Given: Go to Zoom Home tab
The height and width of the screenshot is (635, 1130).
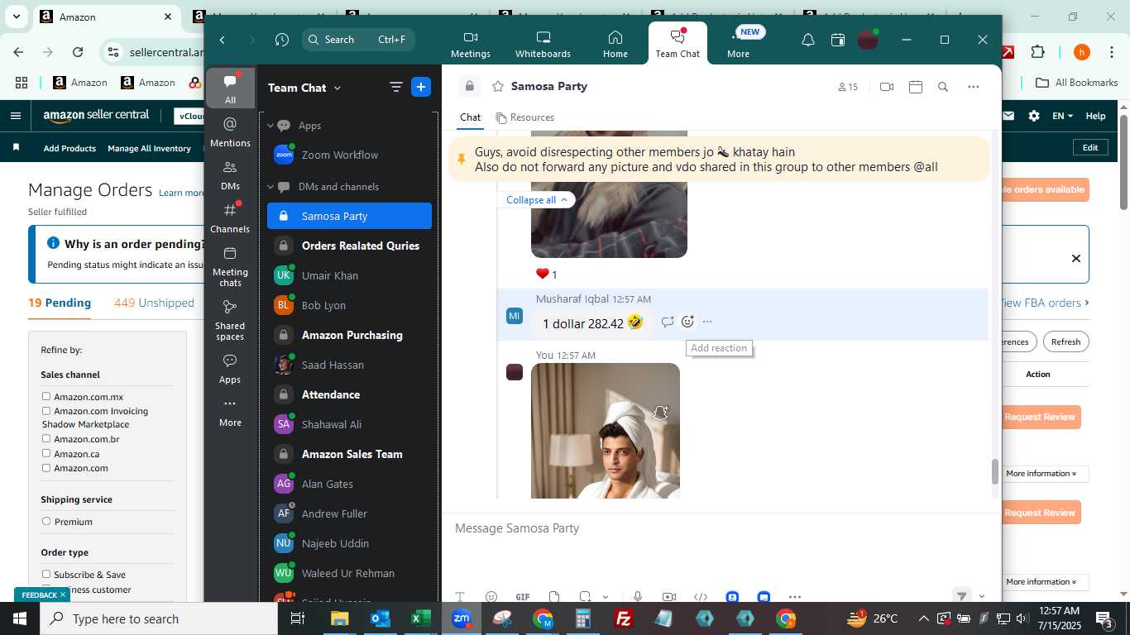Looking at the screenshot, I should pyautogui.click(x=615, y=45).
